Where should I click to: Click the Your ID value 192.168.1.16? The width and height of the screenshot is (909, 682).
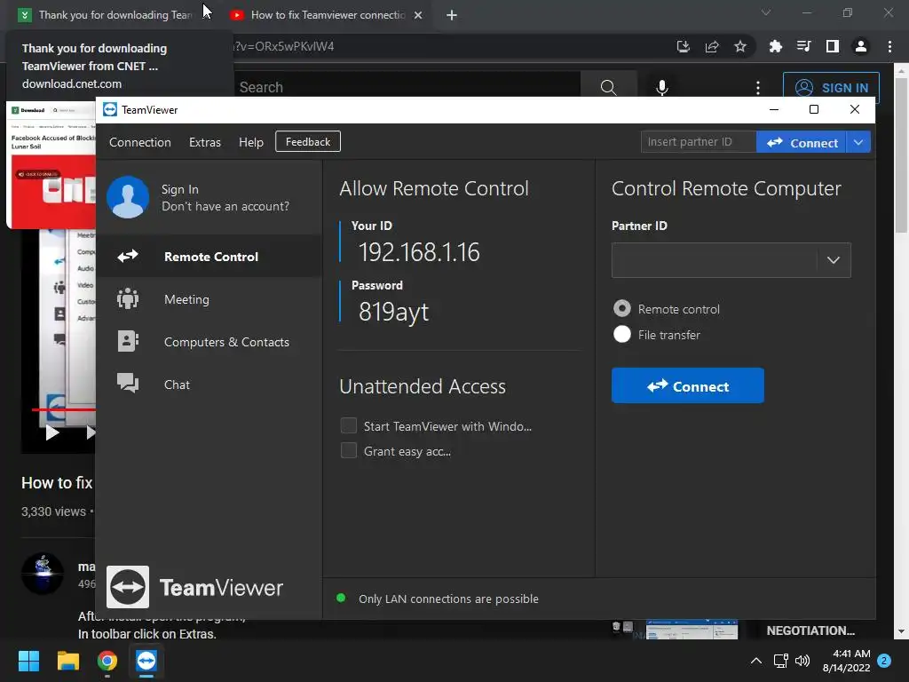pos(419,252)
